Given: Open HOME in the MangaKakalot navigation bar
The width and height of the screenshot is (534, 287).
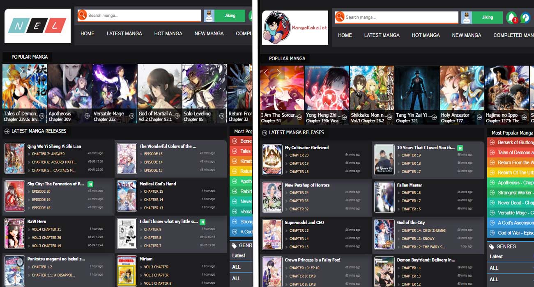Looking at the screenshot, I should 345,35.
